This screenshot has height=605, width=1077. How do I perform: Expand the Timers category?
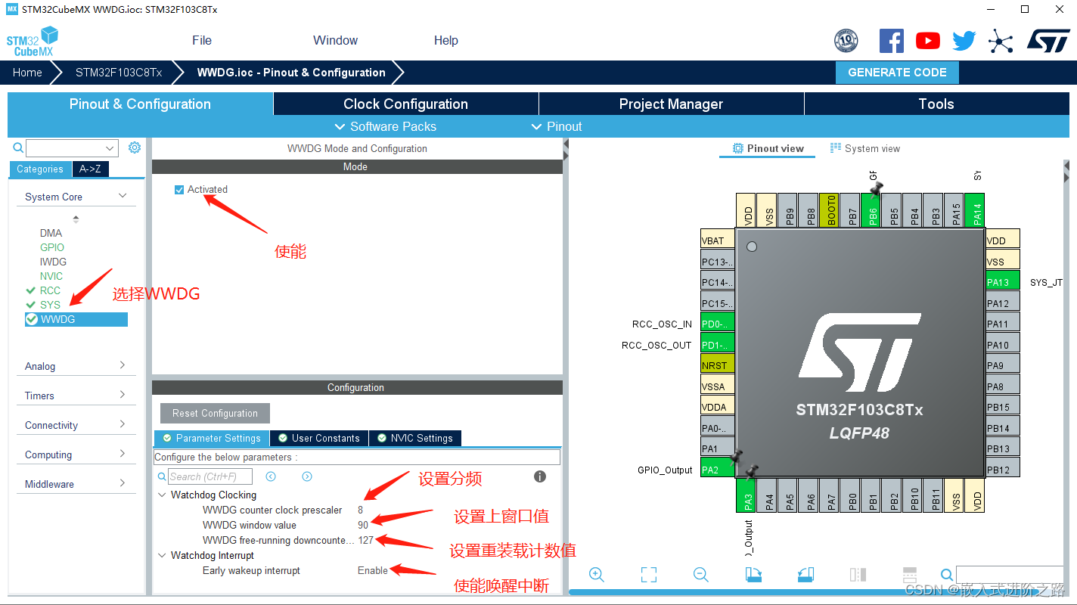point(123,395)
